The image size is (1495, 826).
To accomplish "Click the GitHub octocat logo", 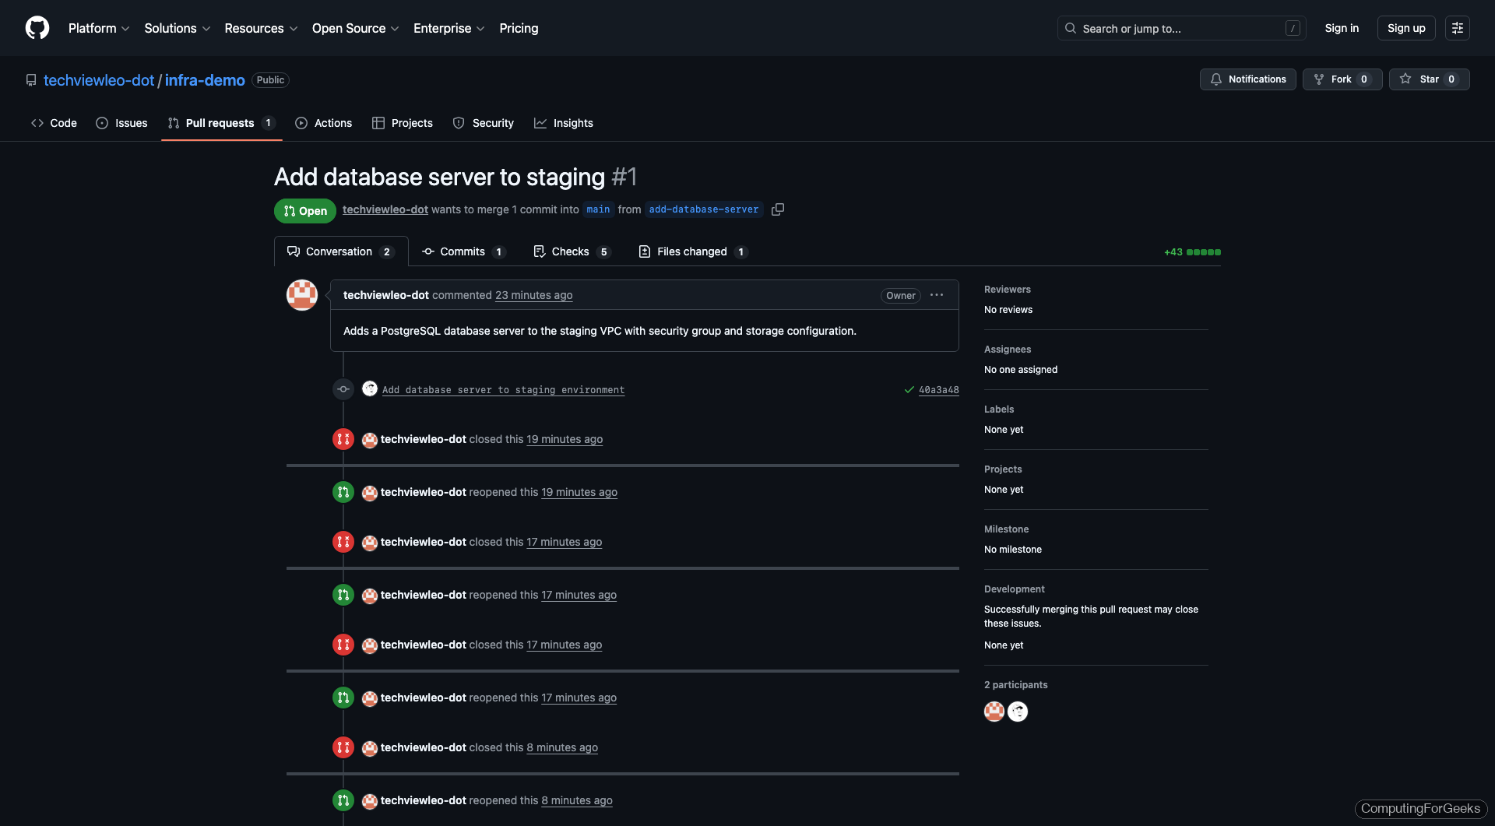I will [x=37, y=27].
